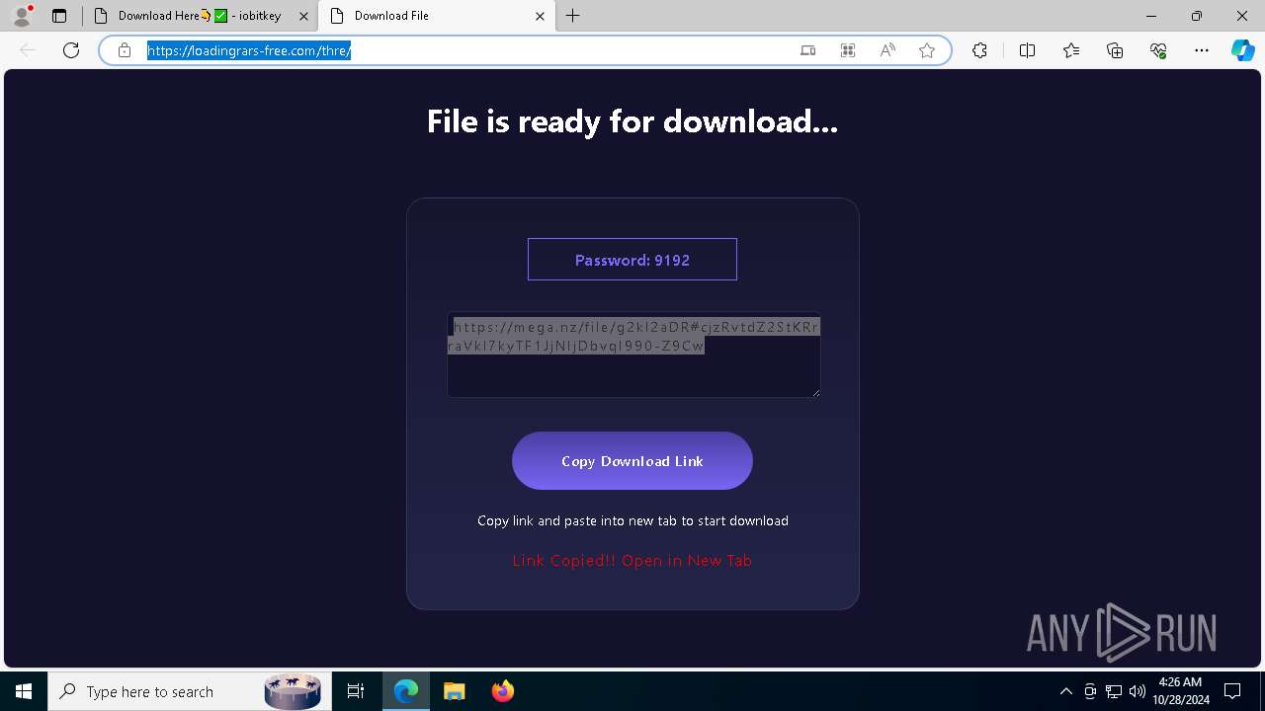
Task: Open the app available icon in address bar
Action: (808, 50)
